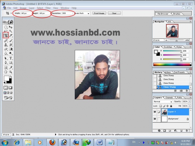
Task: Add layer style in Layers panel
Action: [159, 131]
